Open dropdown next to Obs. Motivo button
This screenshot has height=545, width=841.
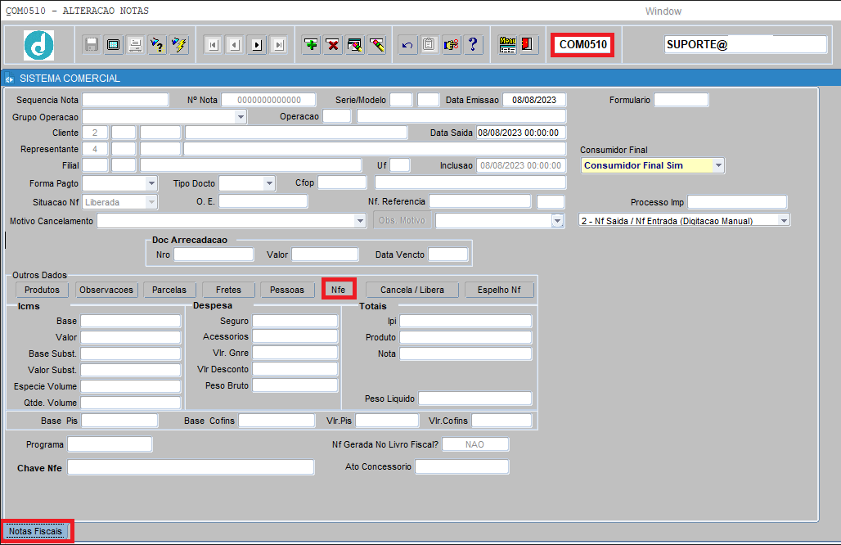point(558,220)
